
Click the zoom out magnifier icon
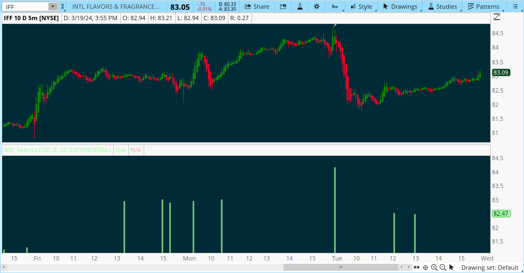(443, 268)
